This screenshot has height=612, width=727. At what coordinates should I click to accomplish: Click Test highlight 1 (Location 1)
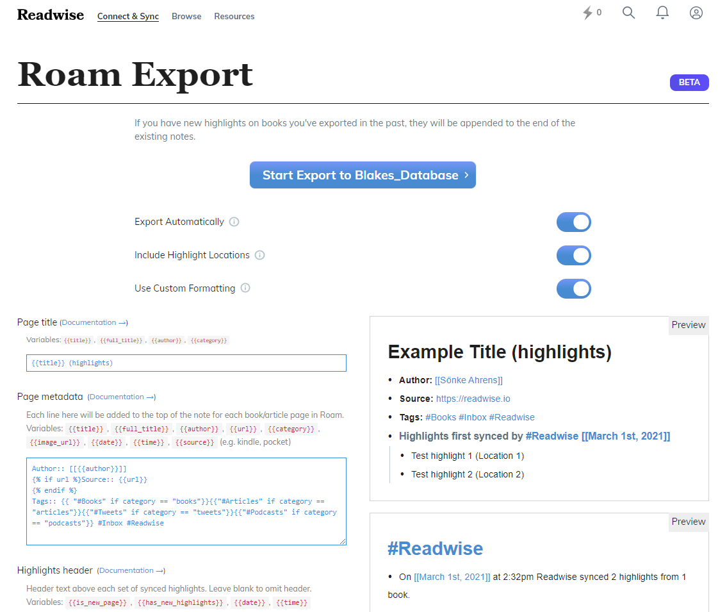coord(468,456)
